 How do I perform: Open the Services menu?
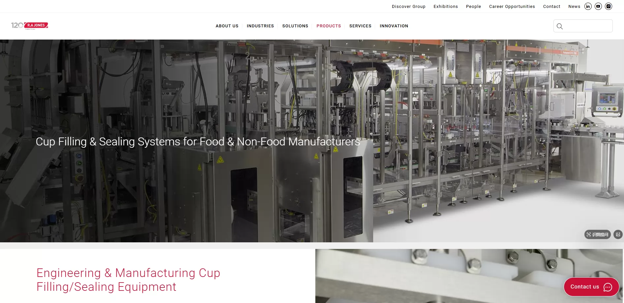pos(360,26)
